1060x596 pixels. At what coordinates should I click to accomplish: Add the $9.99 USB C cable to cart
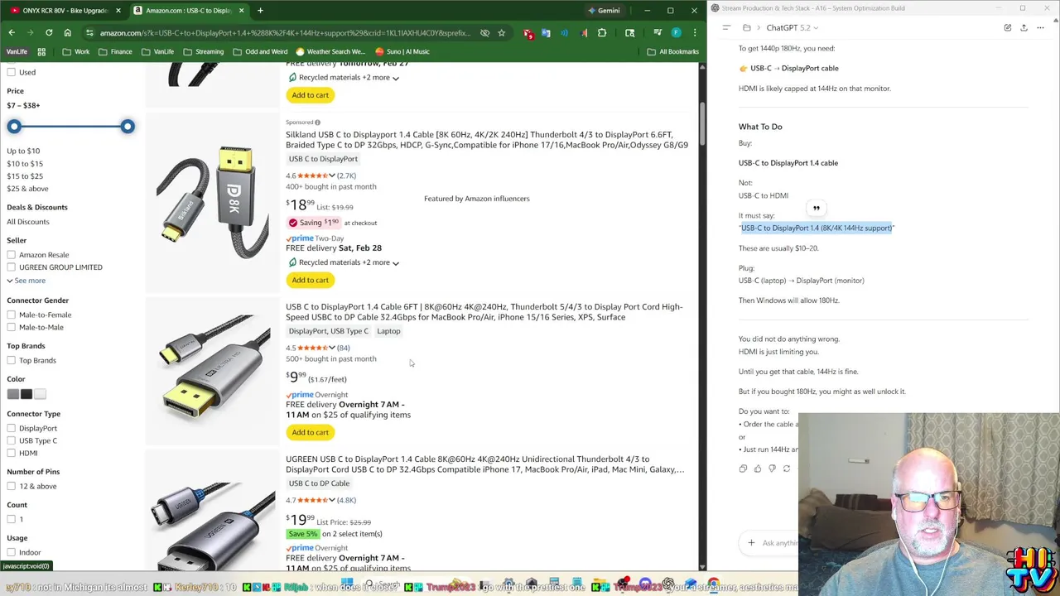point(311,432)
